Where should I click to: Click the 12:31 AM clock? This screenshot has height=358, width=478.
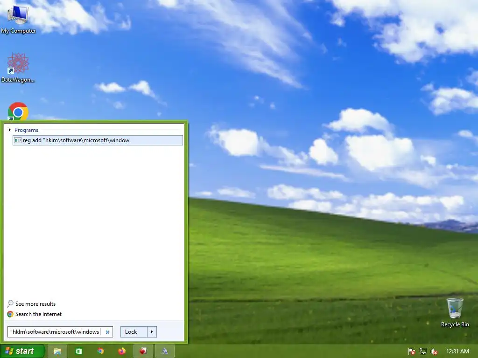click(457, 351)
